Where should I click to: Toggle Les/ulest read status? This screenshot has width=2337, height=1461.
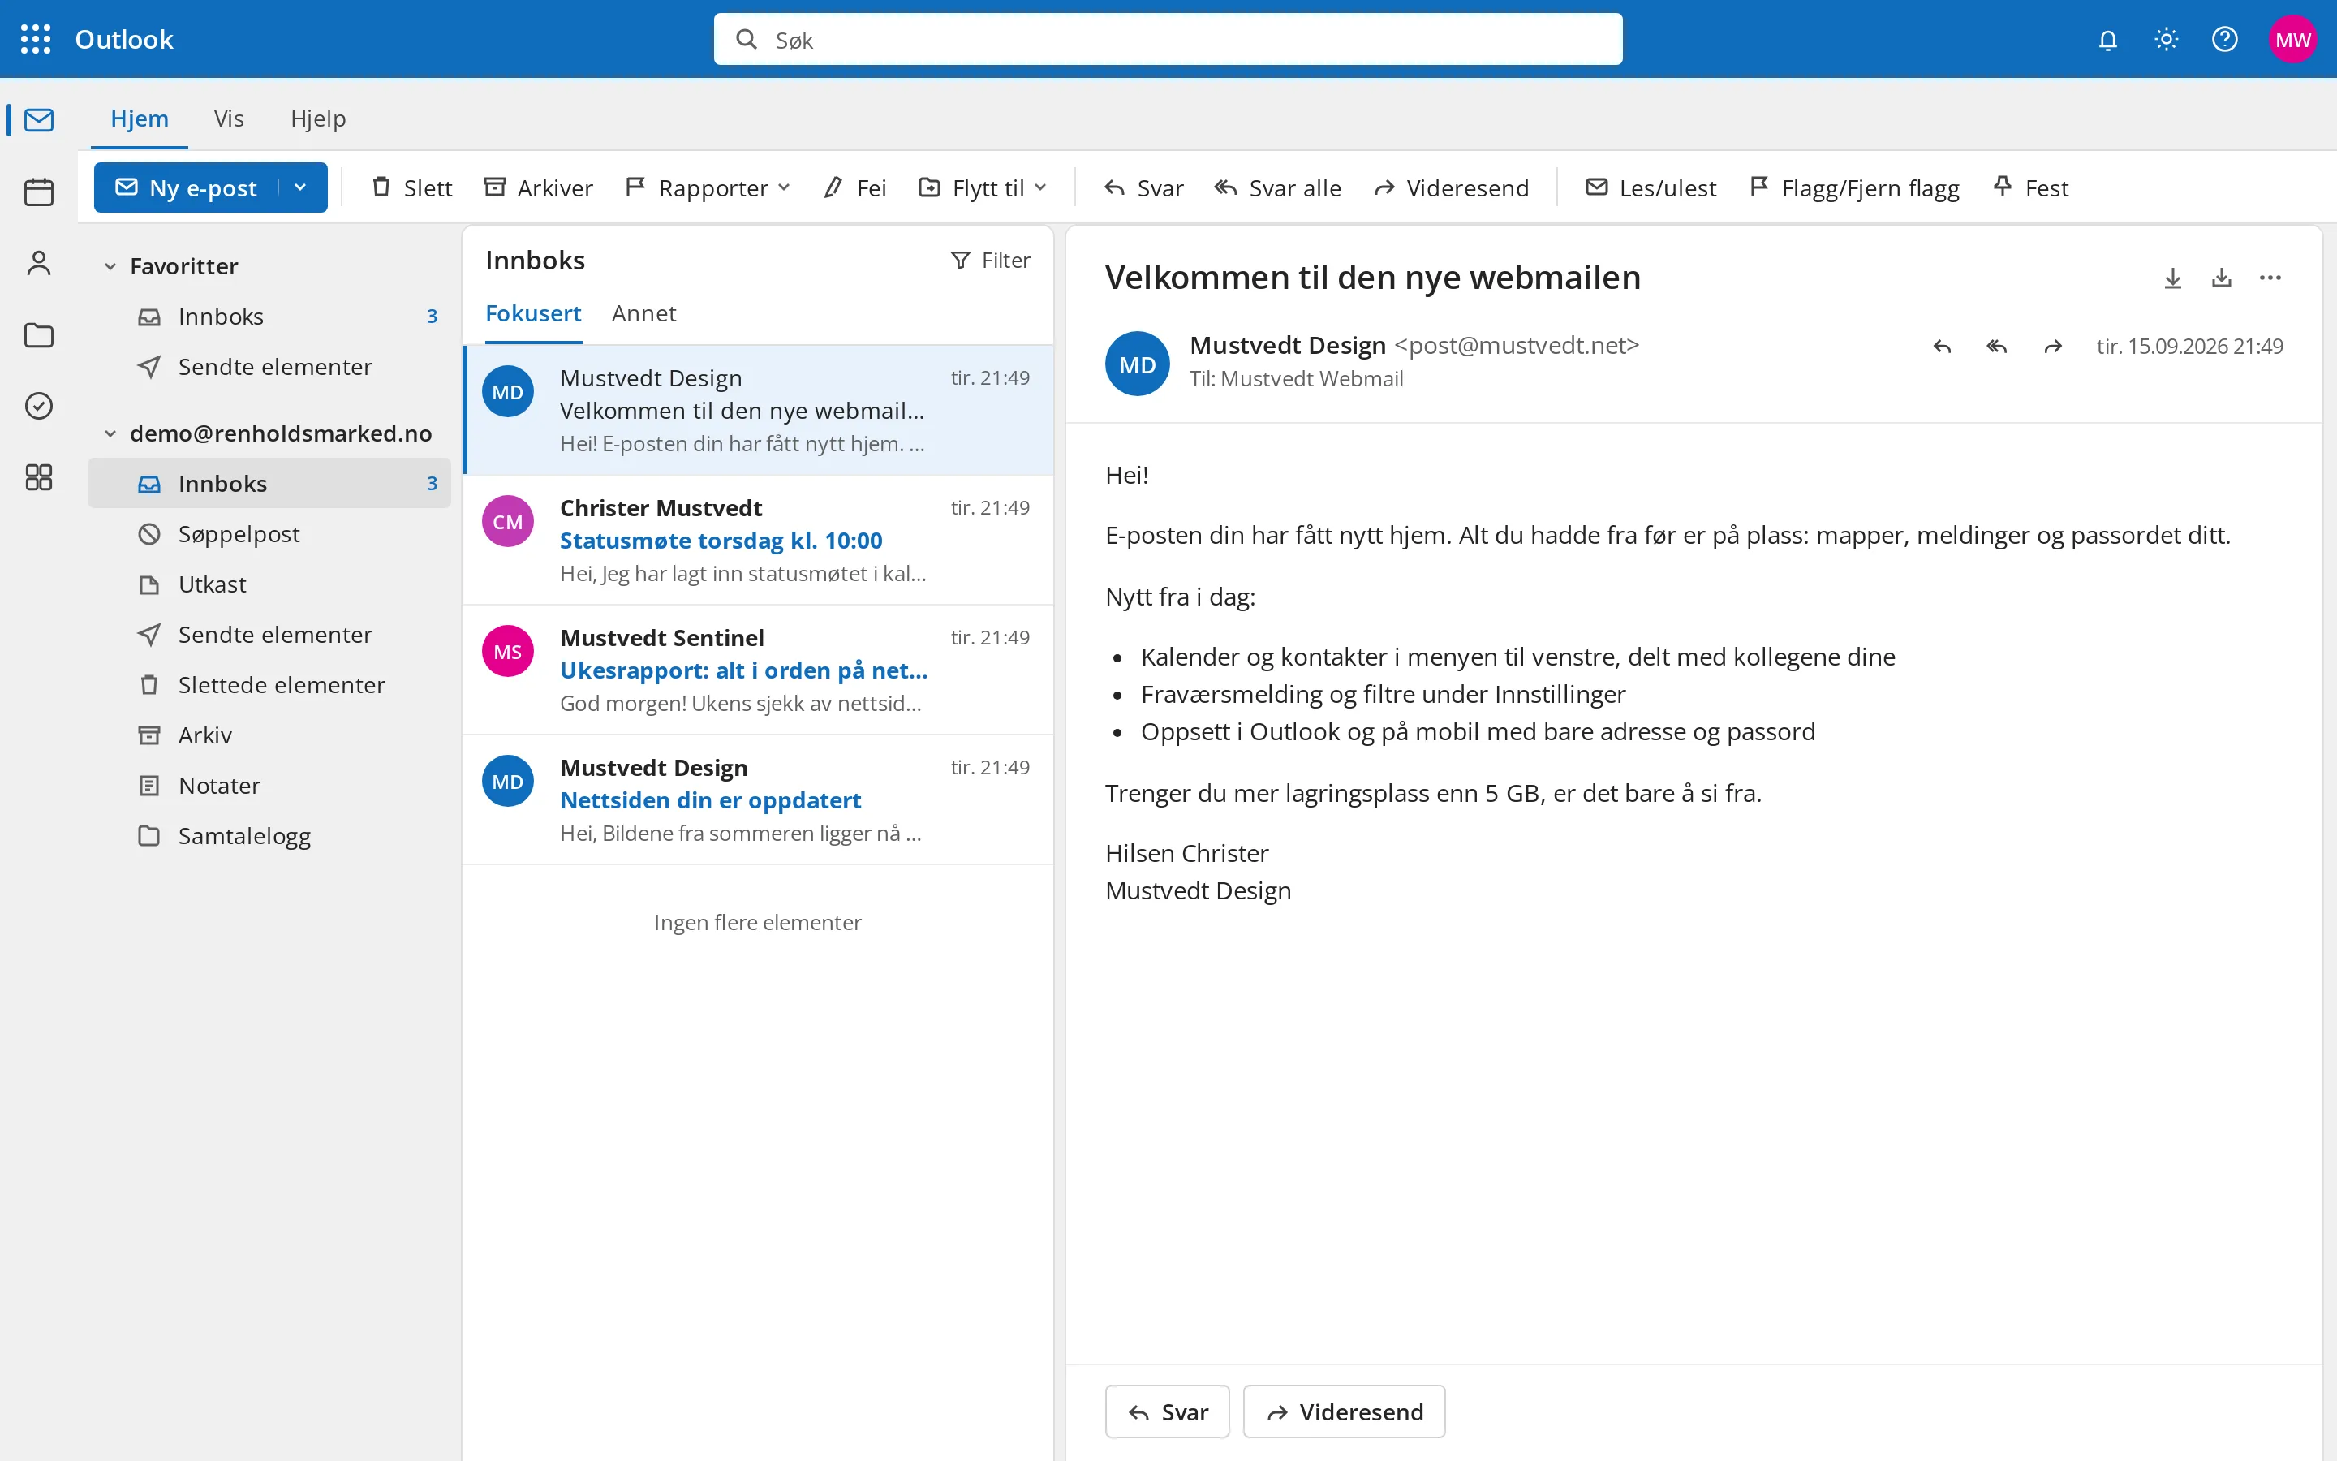pos(1651,187)
